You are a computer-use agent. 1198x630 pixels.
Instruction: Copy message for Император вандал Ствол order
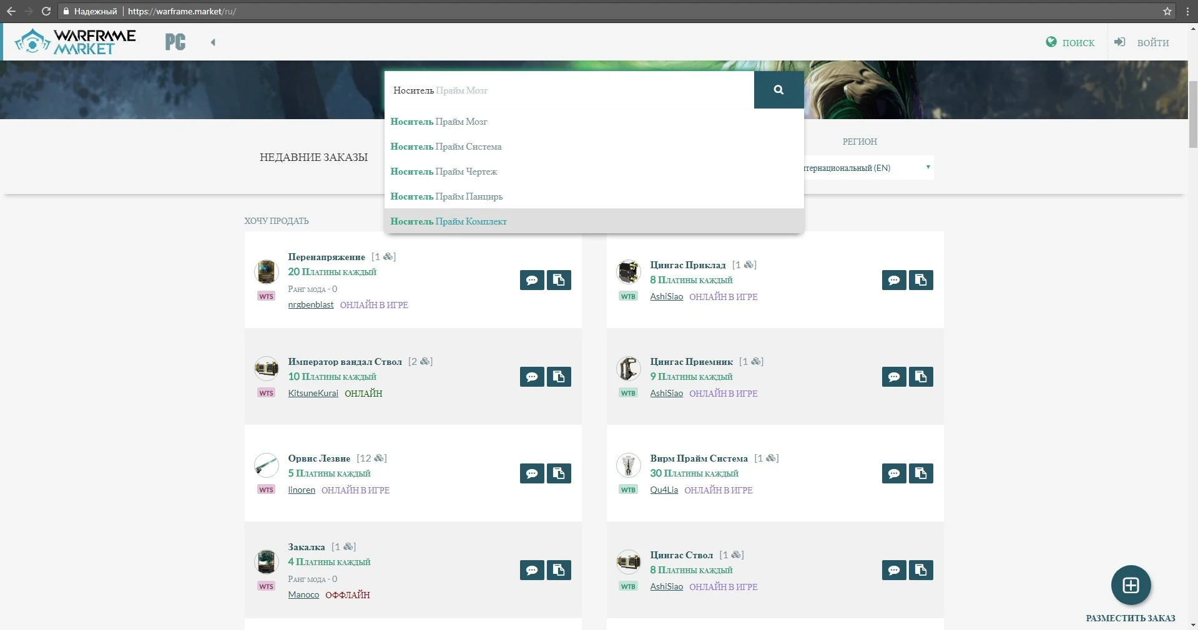coord(559,377)
